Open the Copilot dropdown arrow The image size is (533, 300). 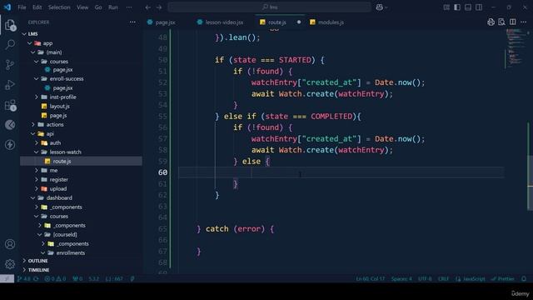(386, 7)
